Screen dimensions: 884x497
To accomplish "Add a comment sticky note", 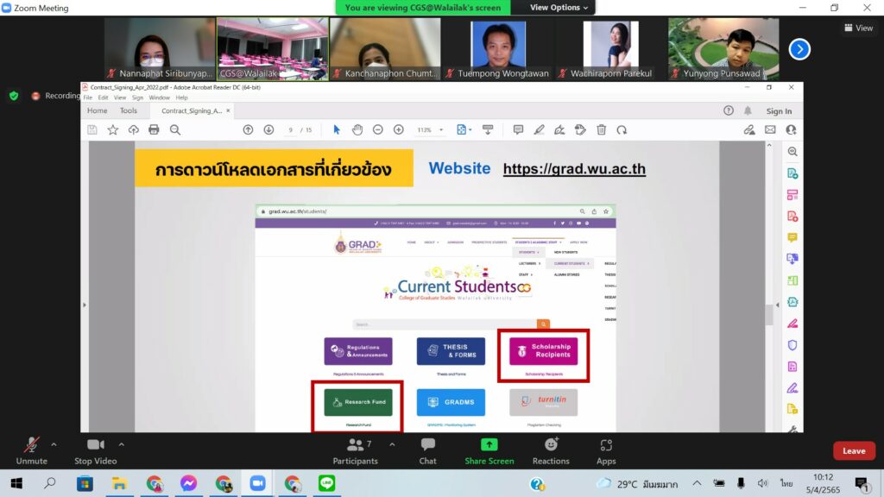I will click(x=518, y=130).
